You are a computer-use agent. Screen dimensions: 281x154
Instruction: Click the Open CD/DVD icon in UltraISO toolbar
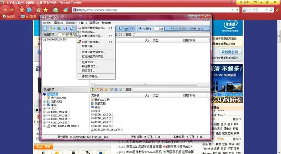59,28
